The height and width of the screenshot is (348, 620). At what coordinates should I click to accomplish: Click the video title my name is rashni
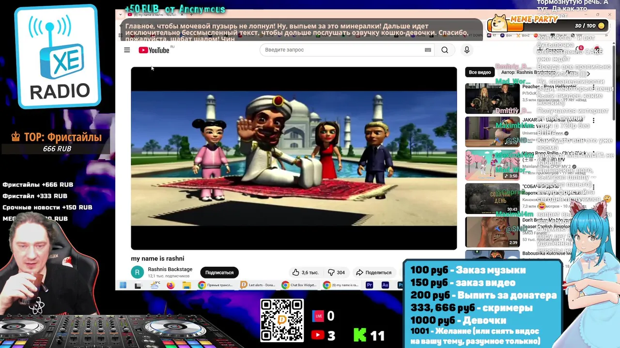pos(157,259)
